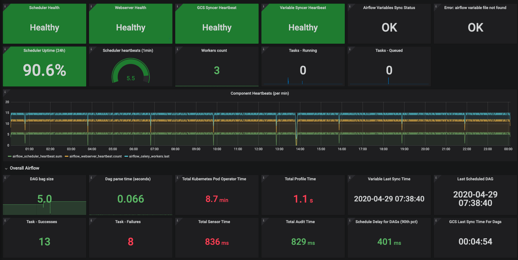Click the Task - Successes value 13
This screenshot has width=518, height=260.
click(x=44, y=242)
